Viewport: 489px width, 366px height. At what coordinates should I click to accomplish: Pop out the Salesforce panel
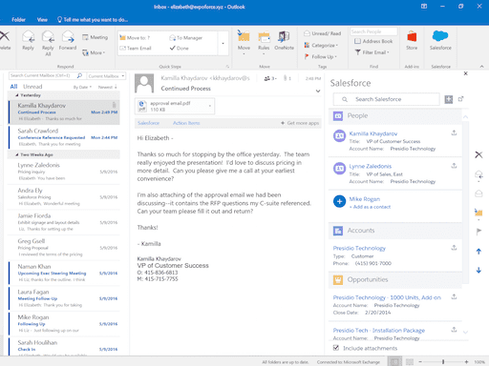pyautogui.click(x=460, y=99)
